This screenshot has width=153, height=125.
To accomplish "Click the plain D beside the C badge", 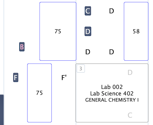I will (x=111, y=11).
